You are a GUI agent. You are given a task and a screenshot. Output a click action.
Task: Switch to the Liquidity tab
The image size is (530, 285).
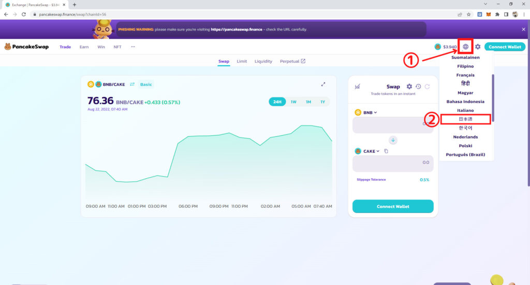(263, 61)
